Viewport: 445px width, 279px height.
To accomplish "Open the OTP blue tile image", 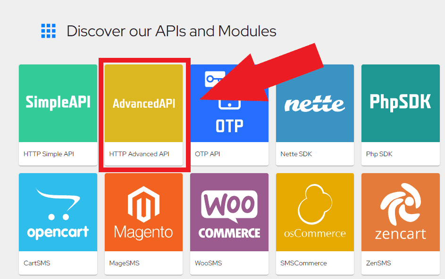I will 229,104.
